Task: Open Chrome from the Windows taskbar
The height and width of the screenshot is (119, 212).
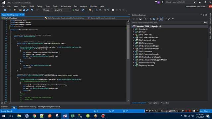Action: 34,116
